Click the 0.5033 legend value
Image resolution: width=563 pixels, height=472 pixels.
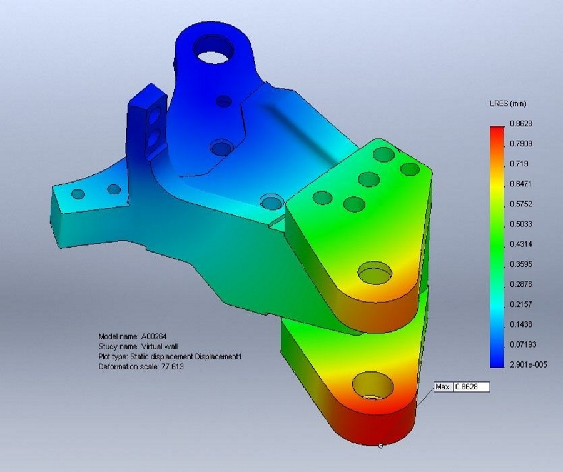[520, 224]
